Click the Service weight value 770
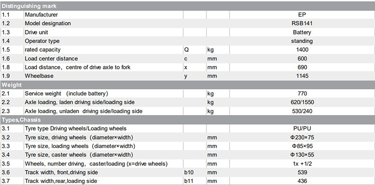The image size is (375, 185). coord(302,93)
